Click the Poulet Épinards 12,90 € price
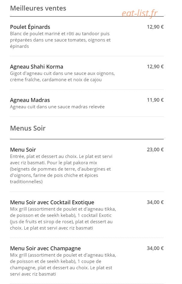The height and width of the screenshot is (284, 182). [x=155, y=27]
